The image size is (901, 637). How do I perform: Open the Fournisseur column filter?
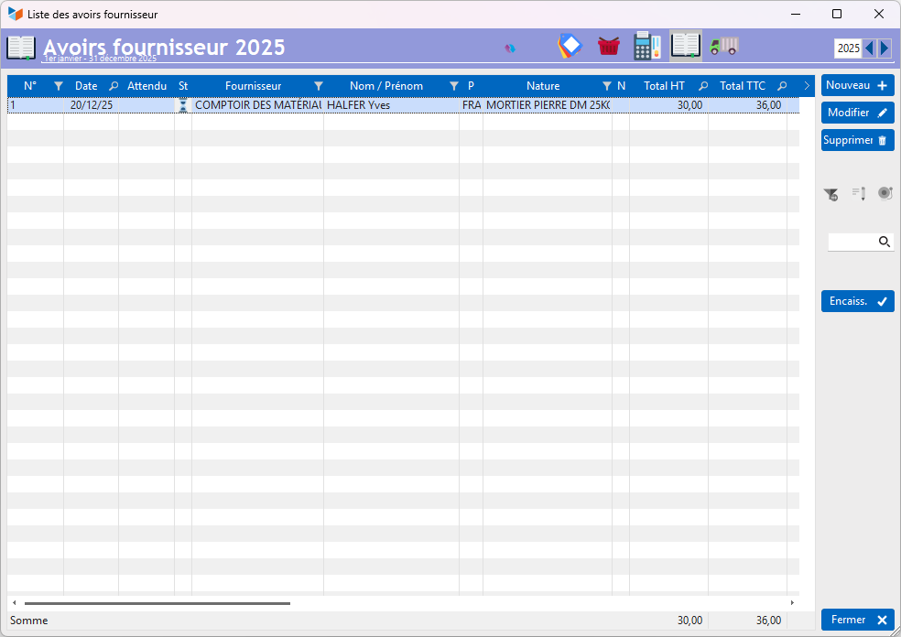click(318, 86)
